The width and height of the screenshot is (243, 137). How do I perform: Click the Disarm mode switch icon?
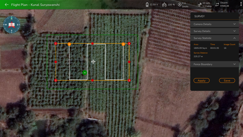(x=217, y=5)
